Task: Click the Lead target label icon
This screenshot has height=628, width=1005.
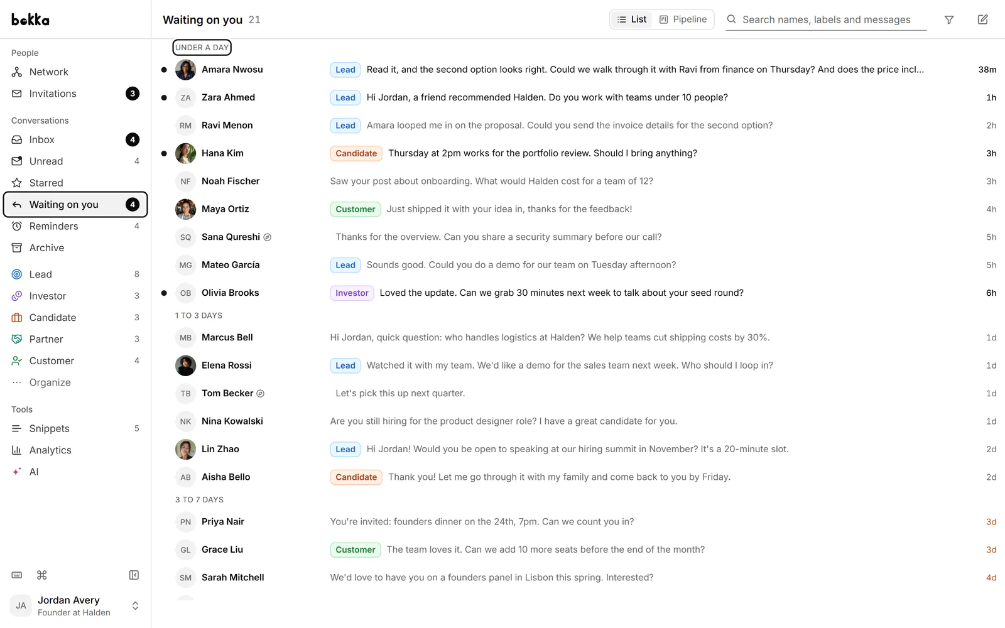Action: click(17, 274)
